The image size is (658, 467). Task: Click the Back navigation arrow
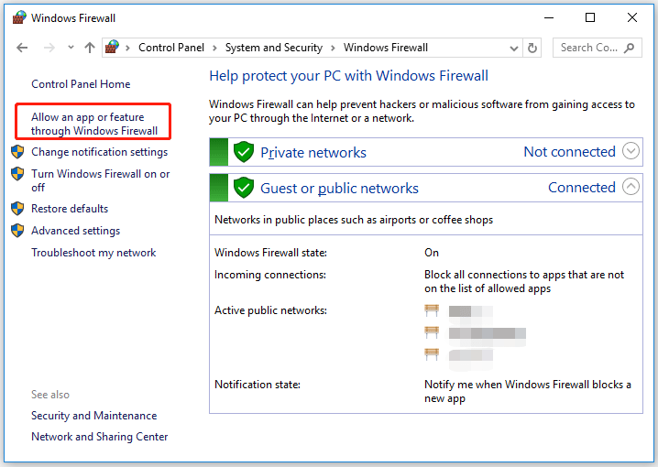click(22, 48)
